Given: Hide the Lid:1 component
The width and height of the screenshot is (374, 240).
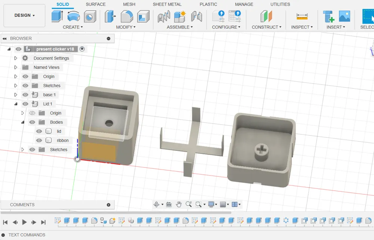Looking at the screenshot, I should pyautogui.click(x=25, y=104).
